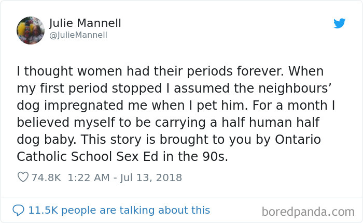Click the words 'dog baby' in the tweet

[x=48, y=140]
